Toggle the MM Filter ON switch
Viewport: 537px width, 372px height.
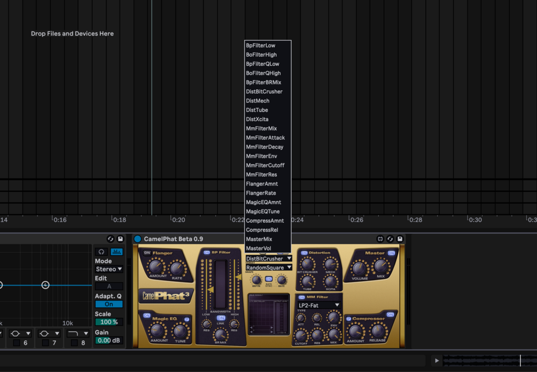(301, 297)
